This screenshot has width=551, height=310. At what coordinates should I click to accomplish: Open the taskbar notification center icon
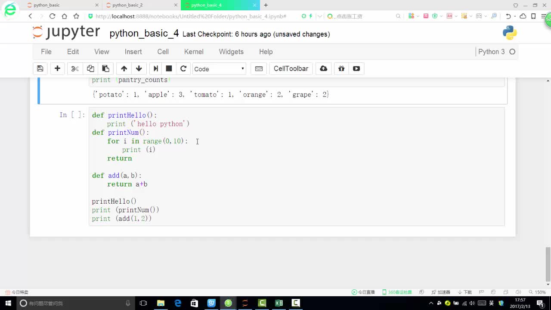tap(540, 303)
